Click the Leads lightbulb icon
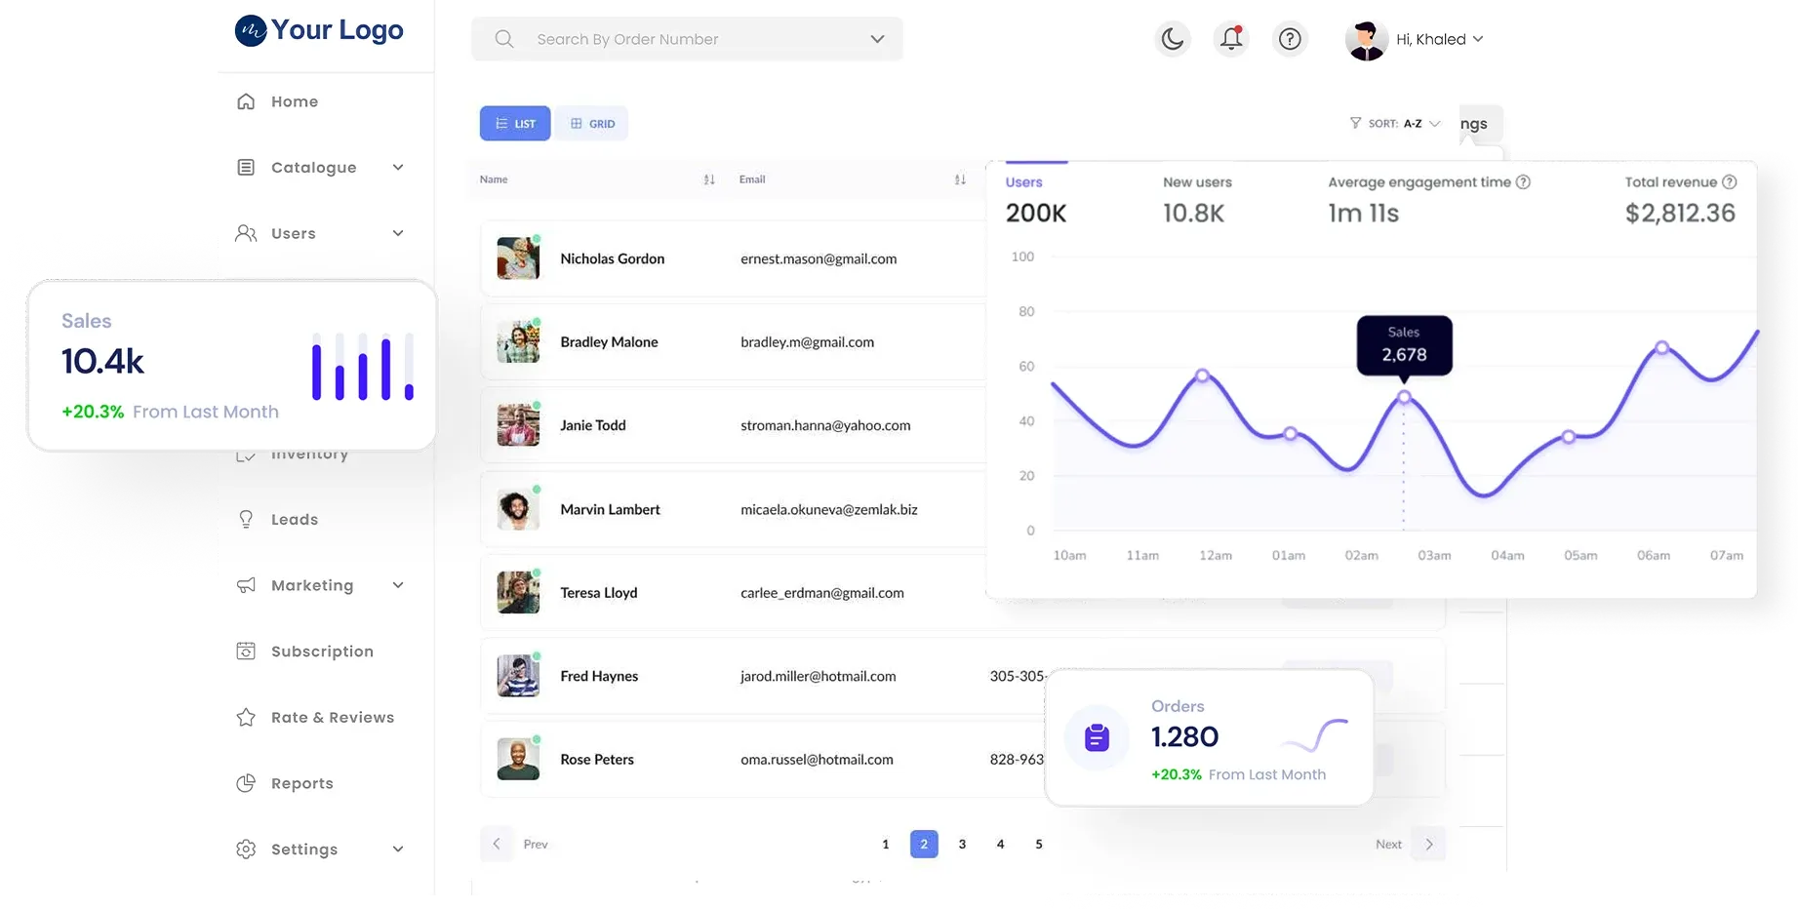The height and width of the screenshot is (909, 1798). click(246, 519)
